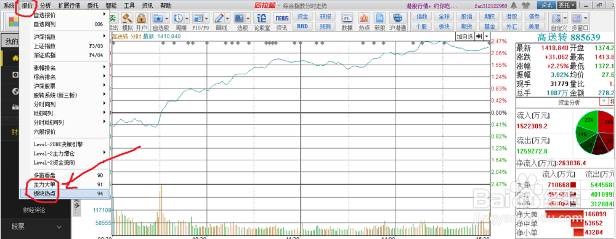This screenshot has width=616, height=239.
Task: Click the 研报 toolbar button
Action: coord(325,17)
